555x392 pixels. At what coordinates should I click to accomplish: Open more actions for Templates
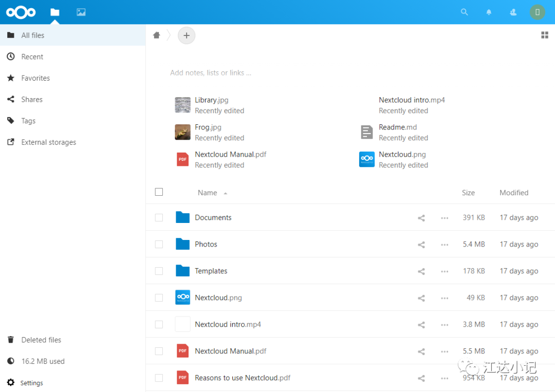[445, 271]
